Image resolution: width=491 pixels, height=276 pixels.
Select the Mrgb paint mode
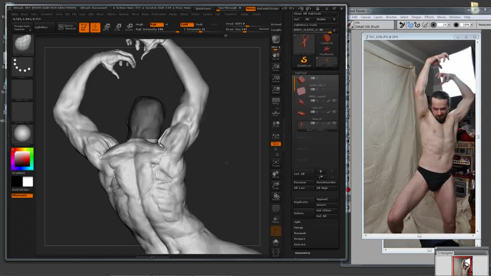tap(140, 24)
